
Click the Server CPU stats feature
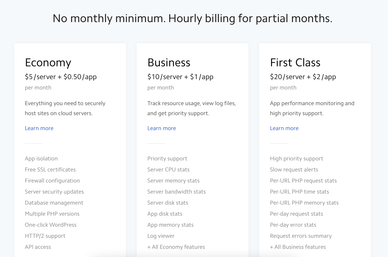tap(168, 170)
